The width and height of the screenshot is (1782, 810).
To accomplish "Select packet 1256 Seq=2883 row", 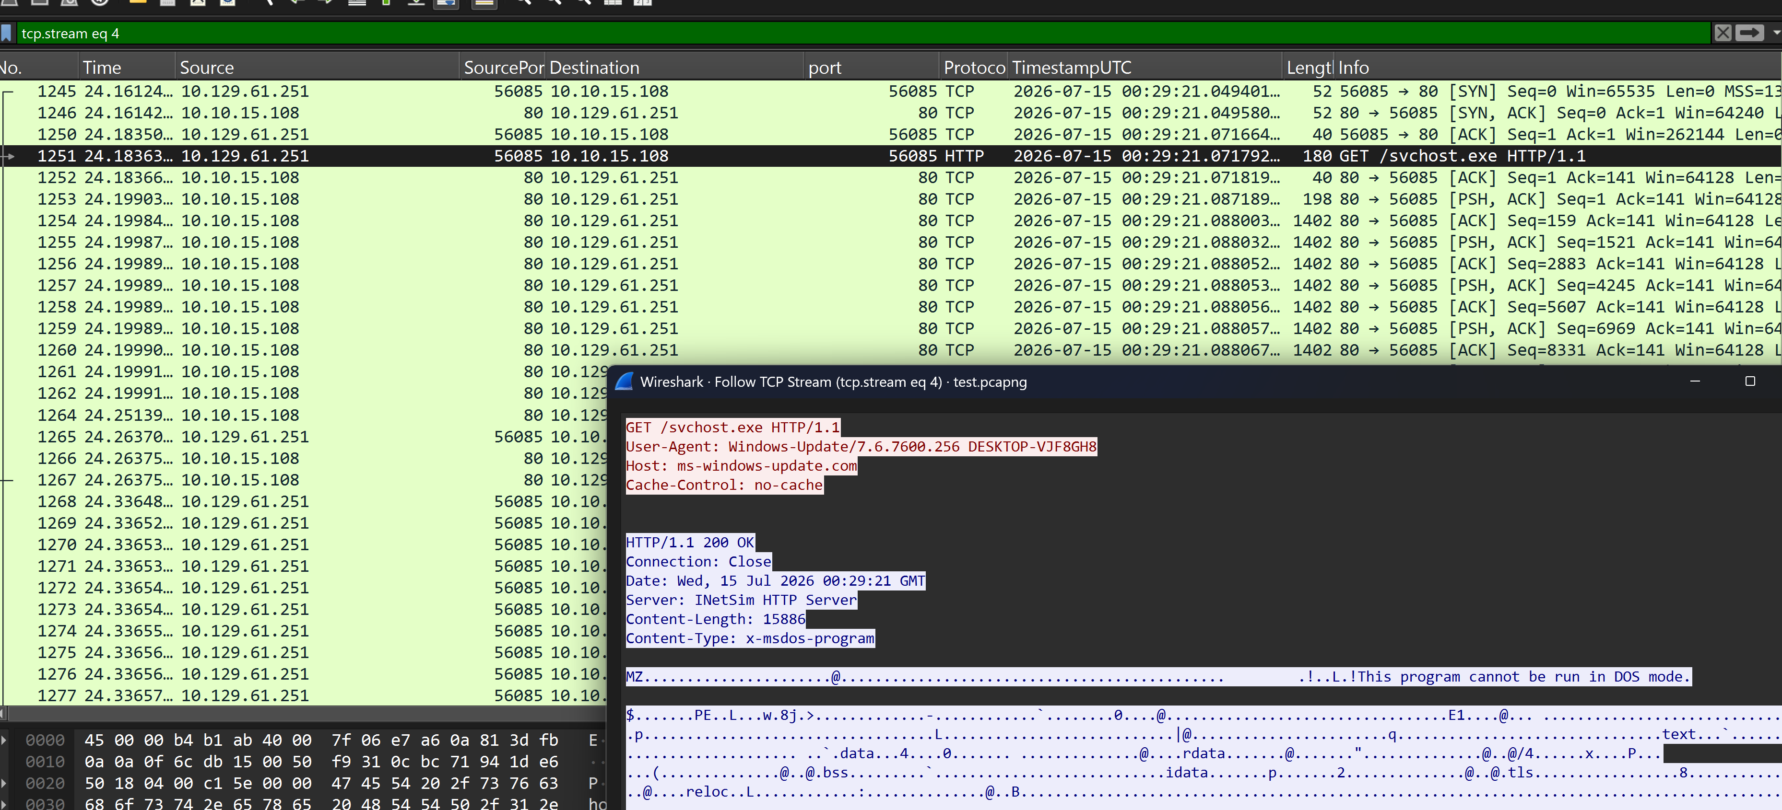I will (x=891, y=263).
